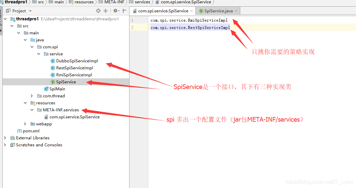
Task: Open com.spi.service.SpiService file in tree
Action: click(75, 117)
